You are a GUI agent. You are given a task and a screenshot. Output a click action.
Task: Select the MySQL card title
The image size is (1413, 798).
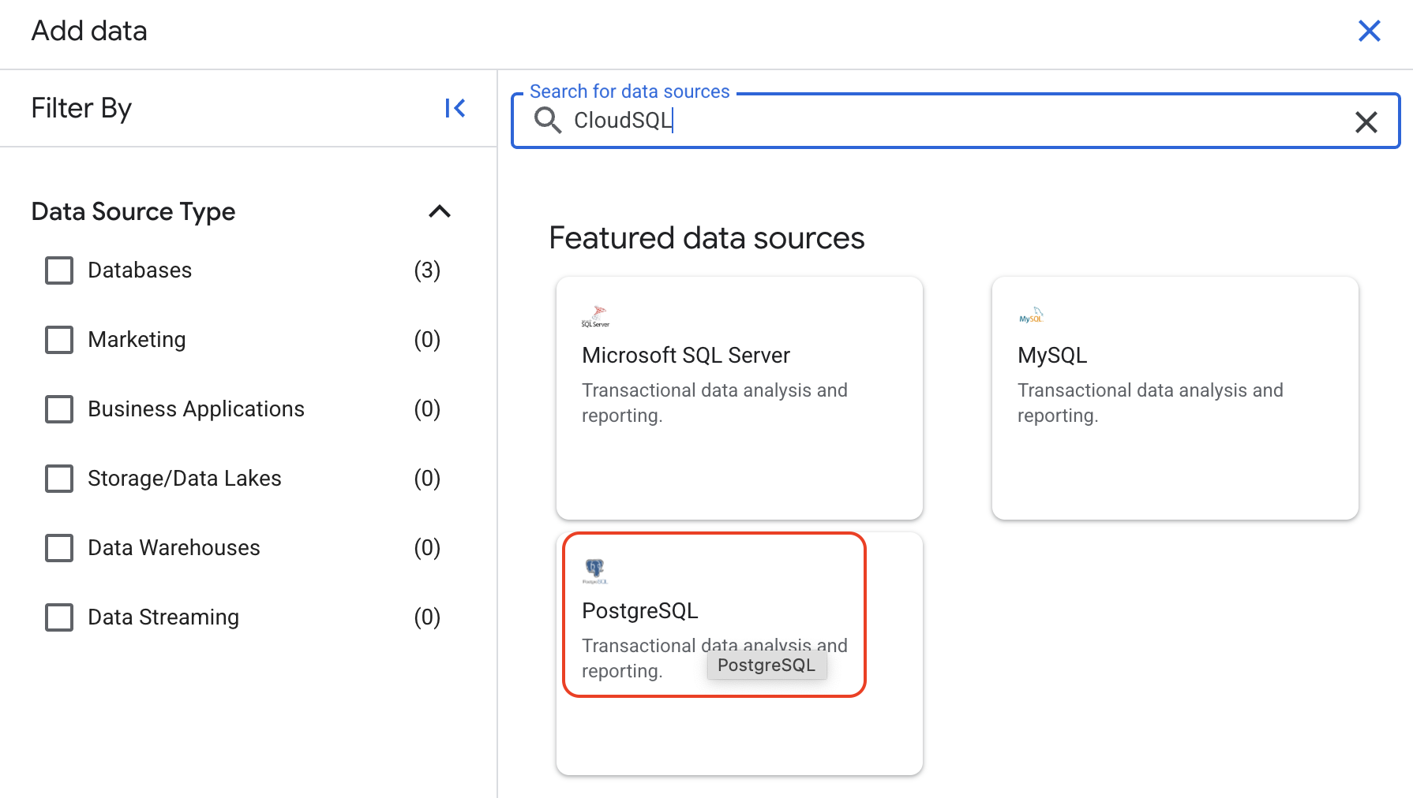[1052, 356]
